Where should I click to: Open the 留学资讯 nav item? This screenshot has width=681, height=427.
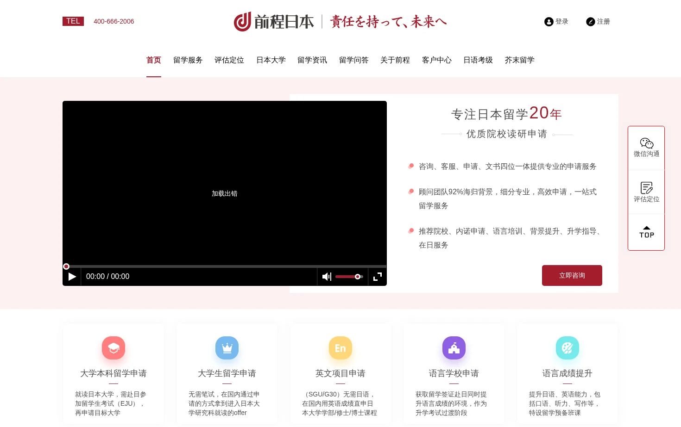click(x=312, y=60)
